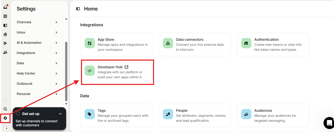Click the progress circle beside Get set up
This screenshot has height=132, width=334.
18,114
